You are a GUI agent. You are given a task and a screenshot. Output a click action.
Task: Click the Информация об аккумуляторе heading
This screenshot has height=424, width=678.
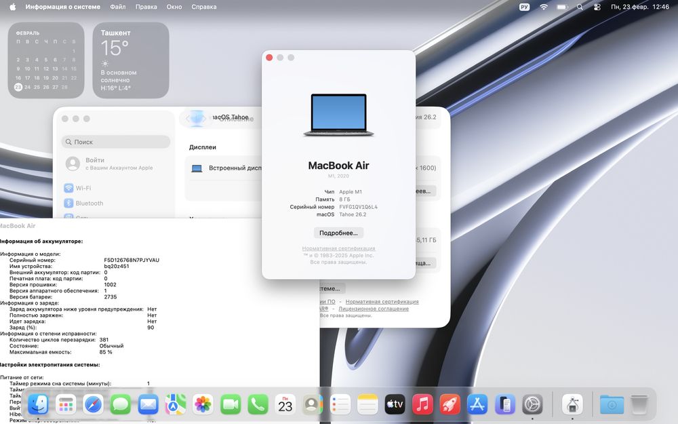[x=41, y=241]
